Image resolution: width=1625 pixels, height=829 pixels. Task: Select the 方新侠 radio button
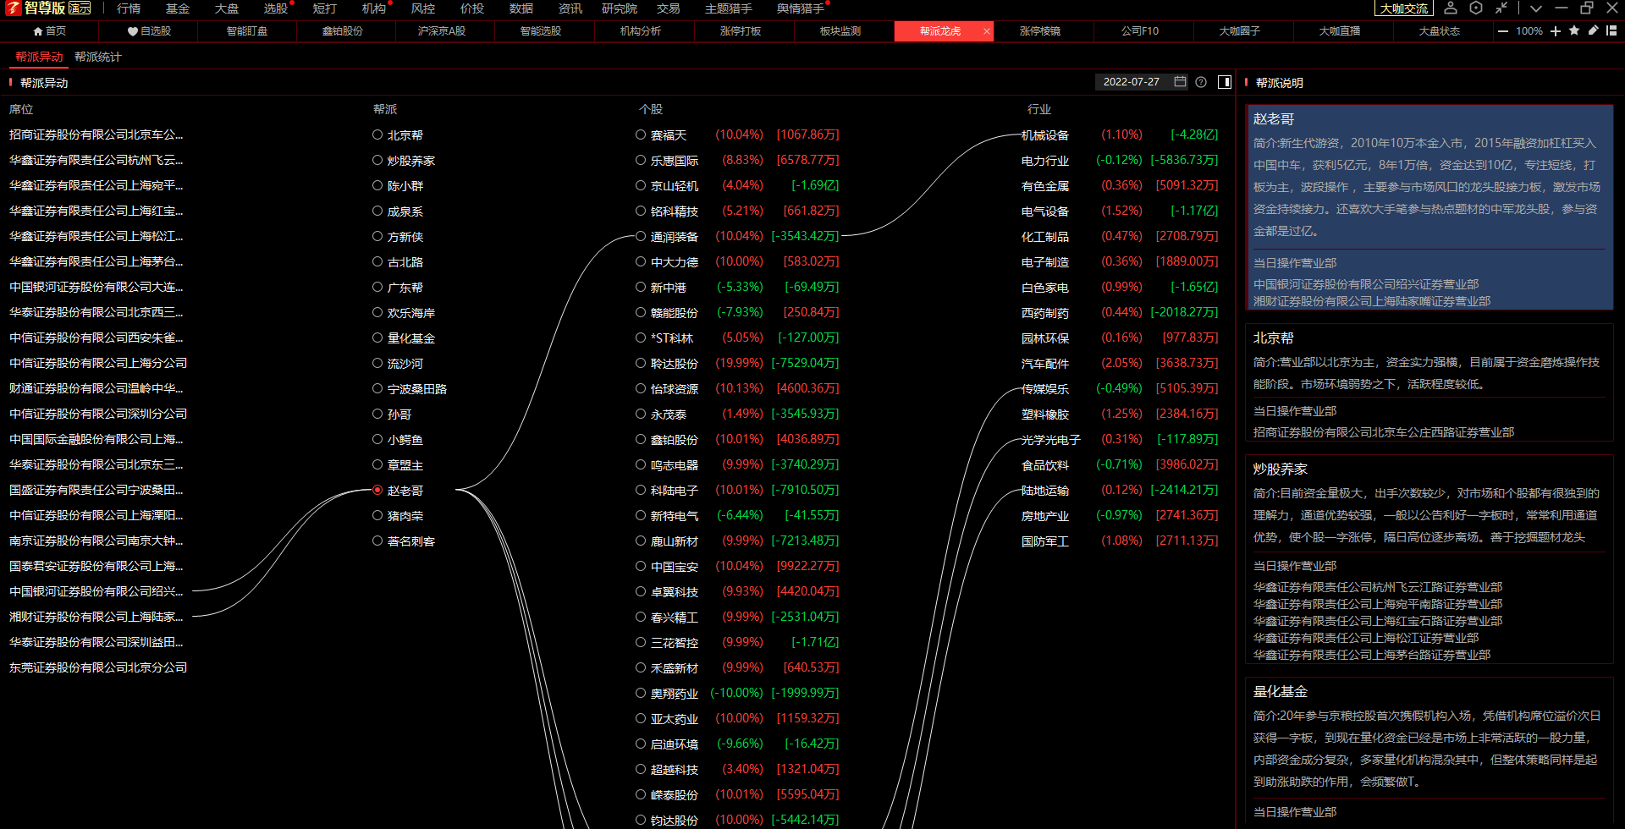pyautogui.click(x=377, y=236)
